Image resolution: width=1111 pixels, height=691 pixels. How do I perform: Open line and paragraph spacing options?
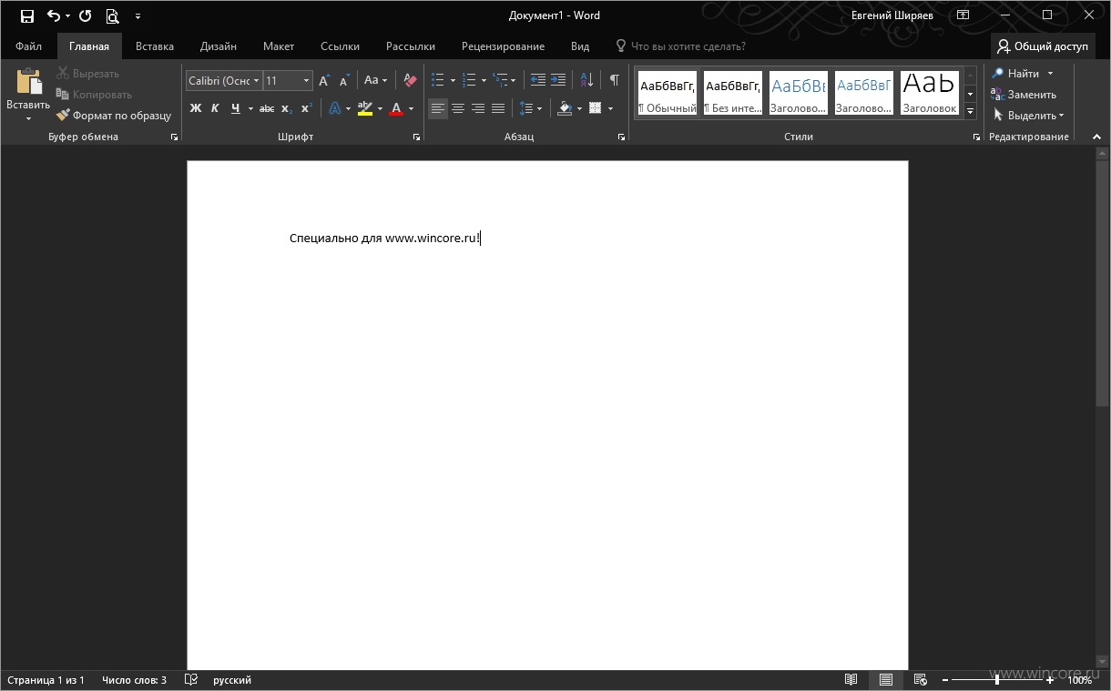[x=529, y=108]
